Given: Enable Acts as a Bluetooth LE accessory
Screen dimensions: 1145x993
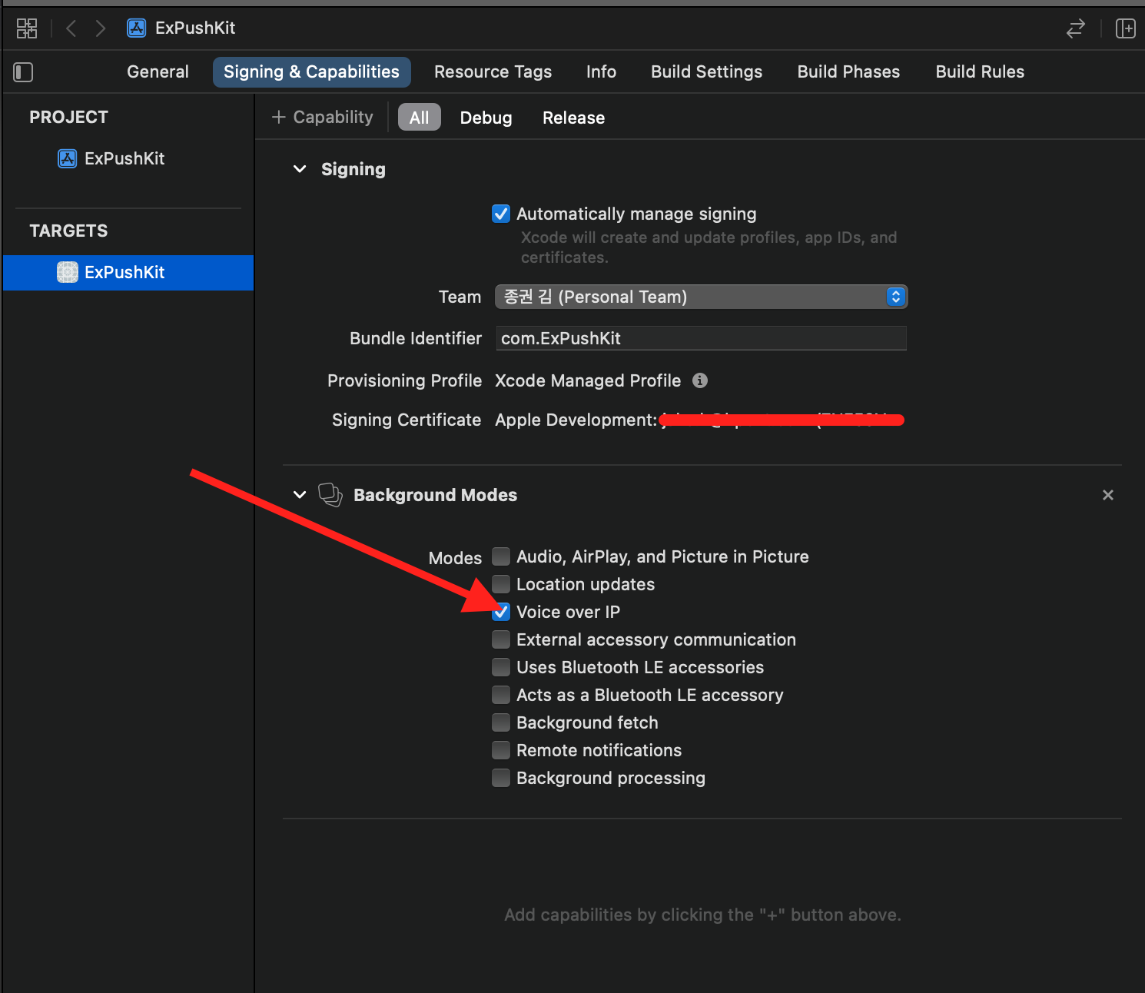Looking at the screenshot, I should (x=501, y=695).
